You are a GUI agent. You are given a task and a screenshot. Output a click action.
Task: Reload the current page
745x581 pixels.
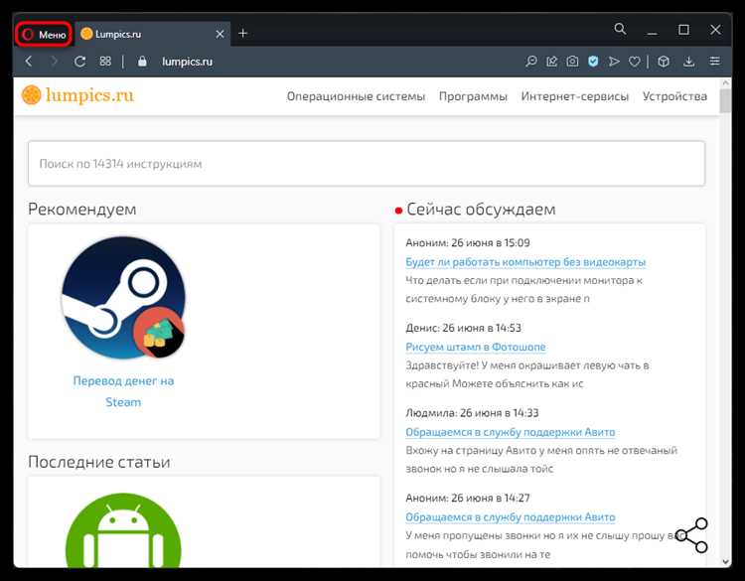coord(79,62)
